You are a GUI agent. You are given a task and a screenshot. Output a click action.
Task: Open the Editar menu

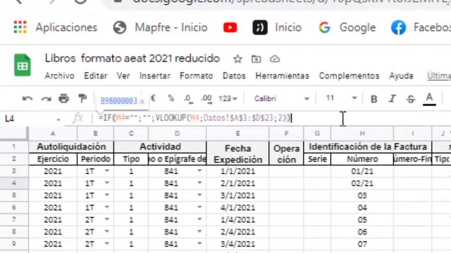pyautogui.click(x=95, y=76)
